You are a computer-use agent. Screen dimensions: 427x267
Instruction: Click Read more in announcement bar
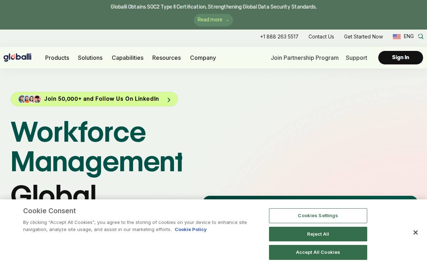pos(213,20)
